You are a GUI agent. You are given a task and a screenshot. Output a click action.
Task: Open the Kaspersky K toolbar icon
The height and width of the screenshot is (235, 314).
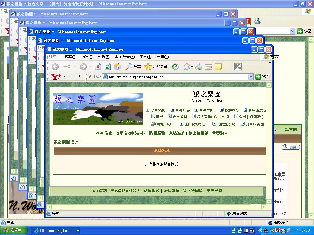pyautogui.click(x=238, y=67)
